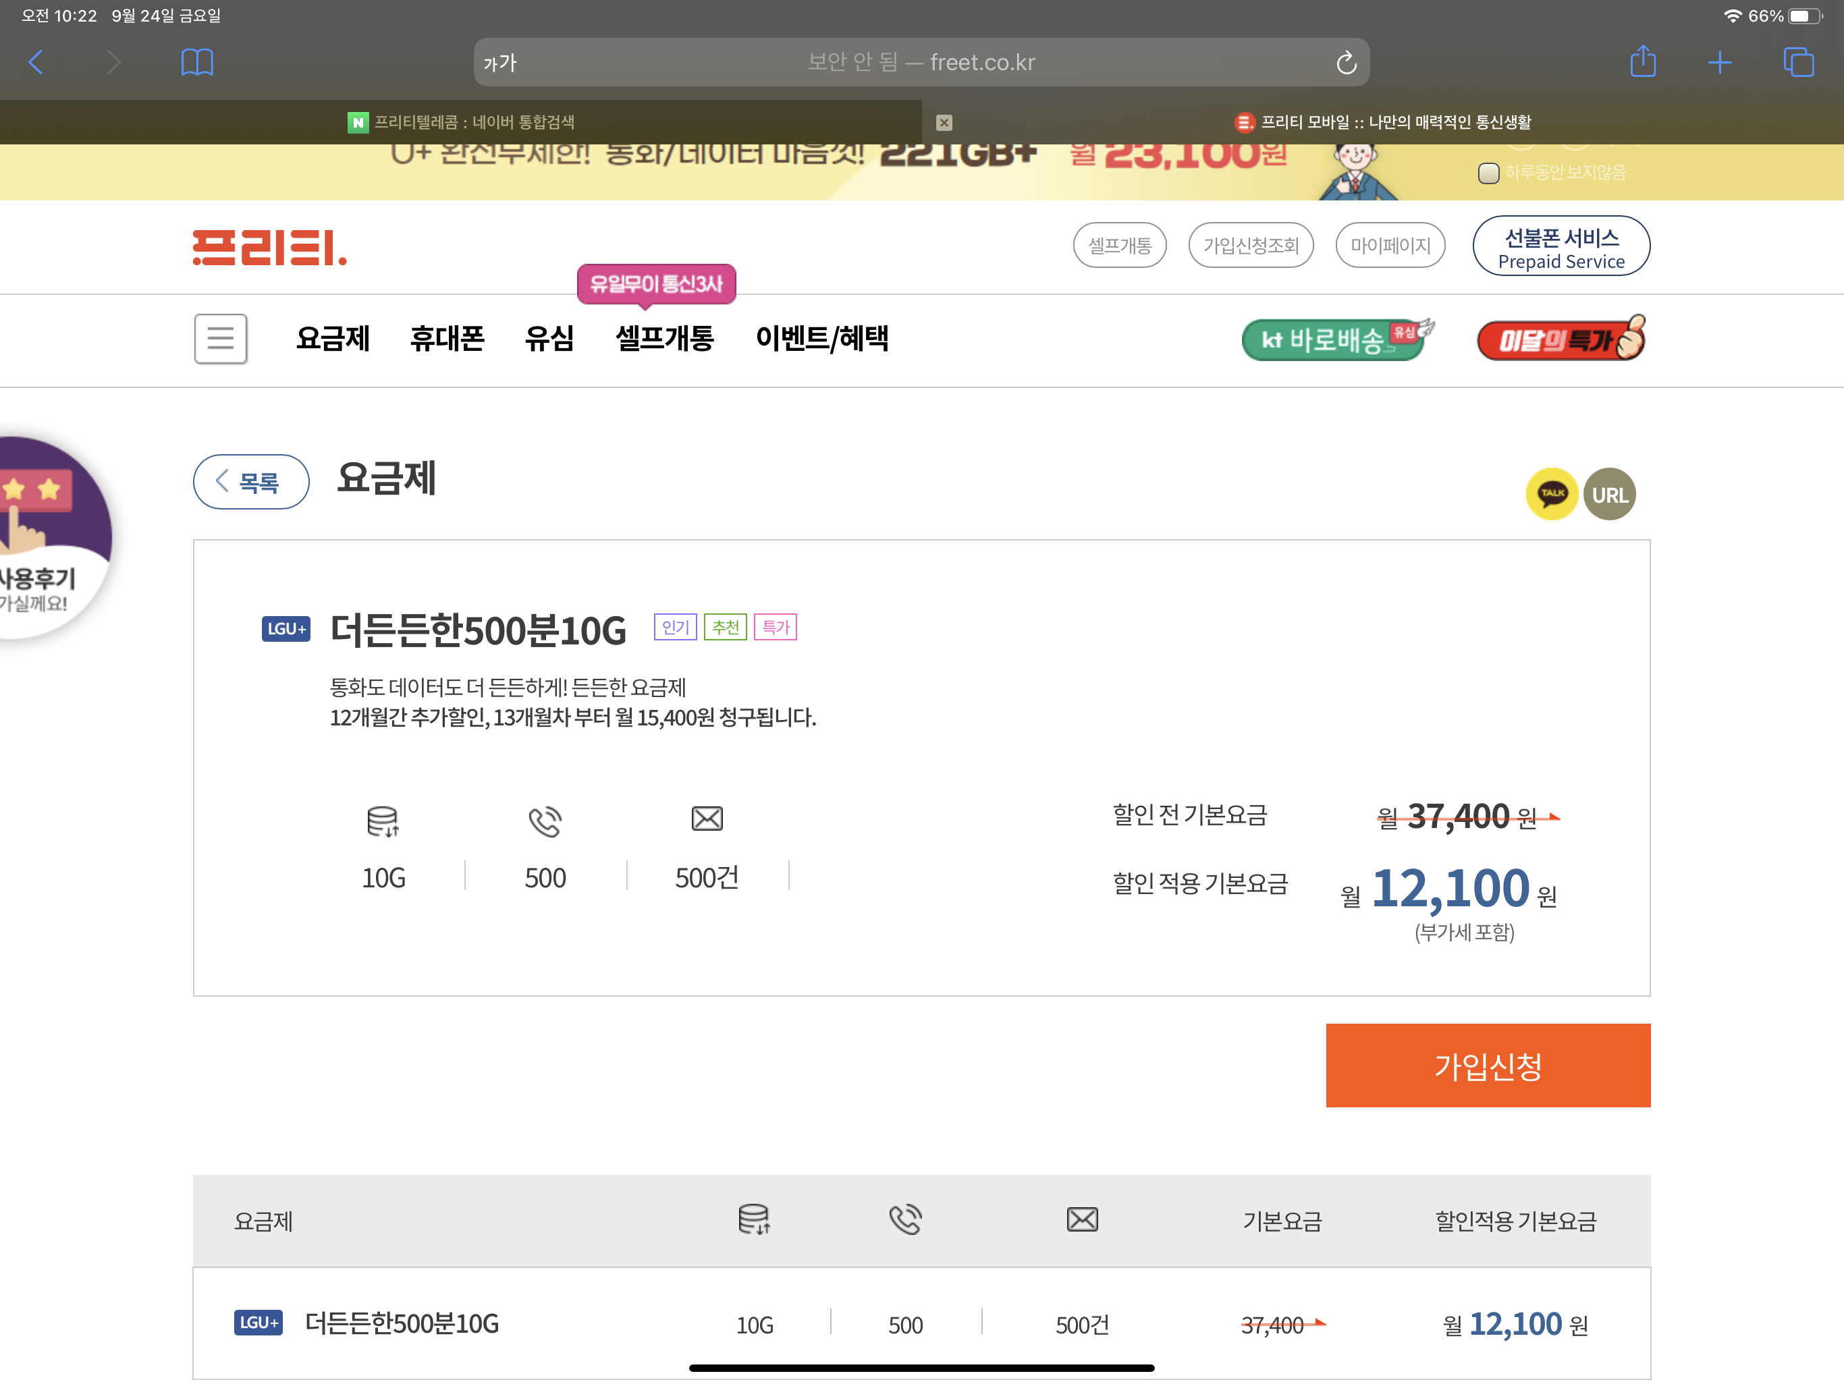Reload the page with refresh icon
The width and height of the screenshot is (1844, 1382).
point(1345,63)
